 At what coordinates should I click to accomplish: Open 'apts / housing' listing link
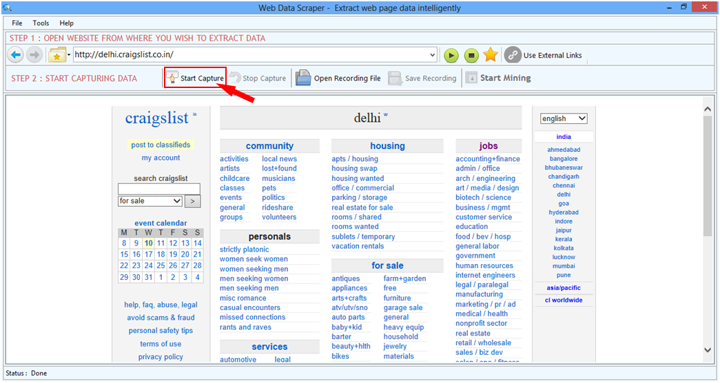(x=355, y=159)
